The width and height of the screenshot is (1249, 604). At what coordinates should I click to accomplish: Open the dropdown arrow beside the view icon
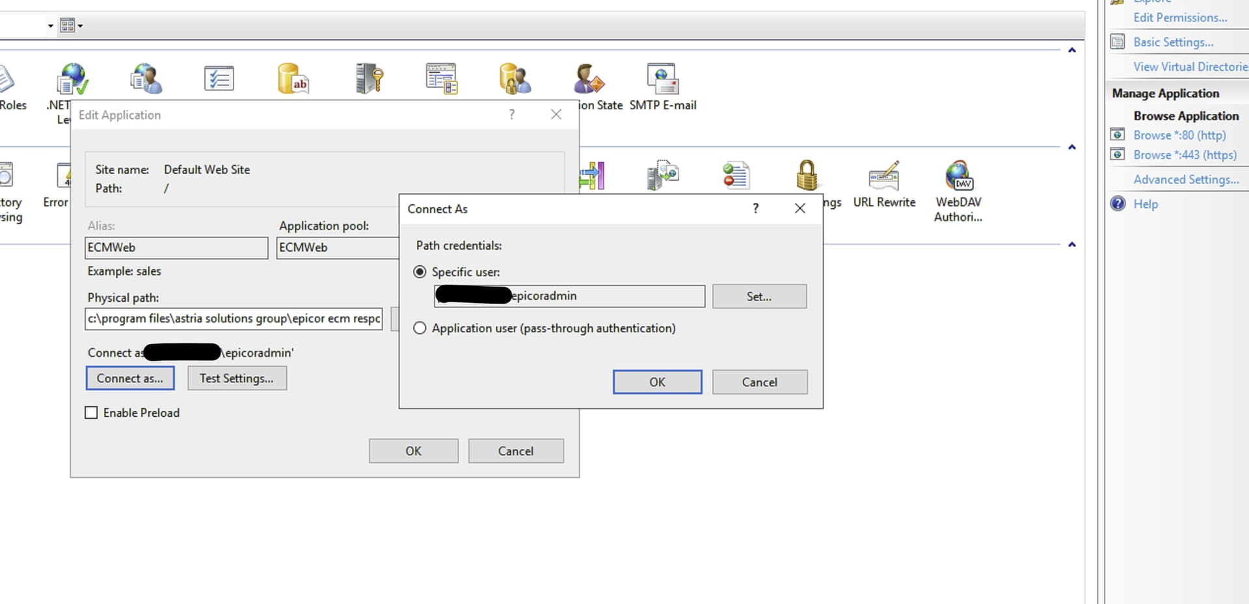[80, 26]
